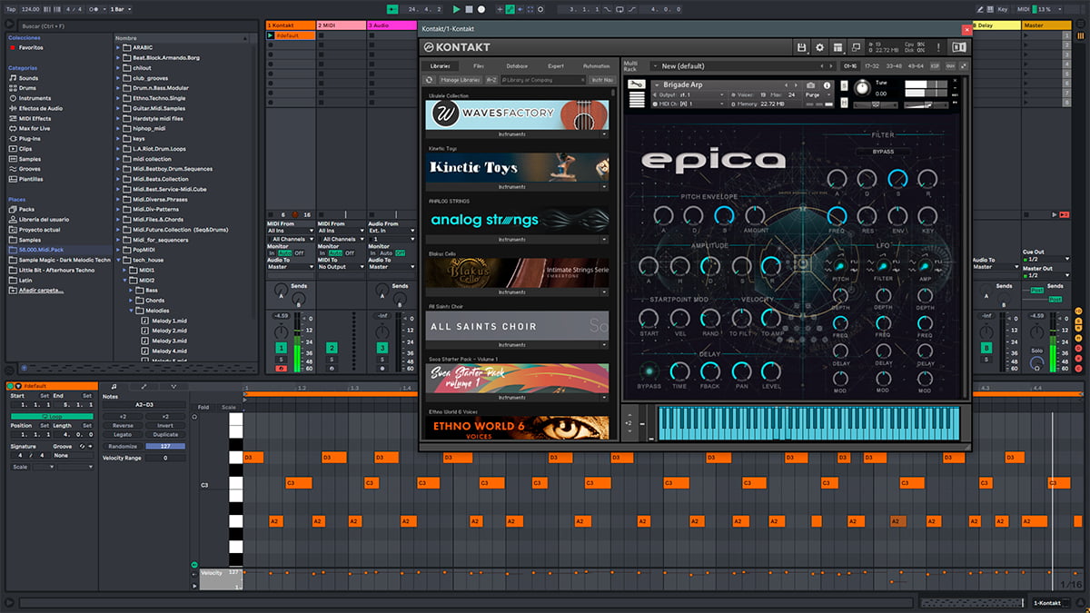Select the 17-32 multi rack page

point(871,66)
